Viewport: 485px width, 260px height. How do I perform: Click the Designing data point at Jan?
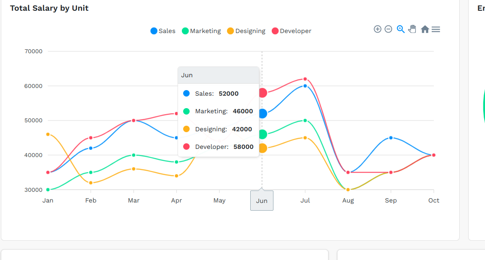[48, 134]
